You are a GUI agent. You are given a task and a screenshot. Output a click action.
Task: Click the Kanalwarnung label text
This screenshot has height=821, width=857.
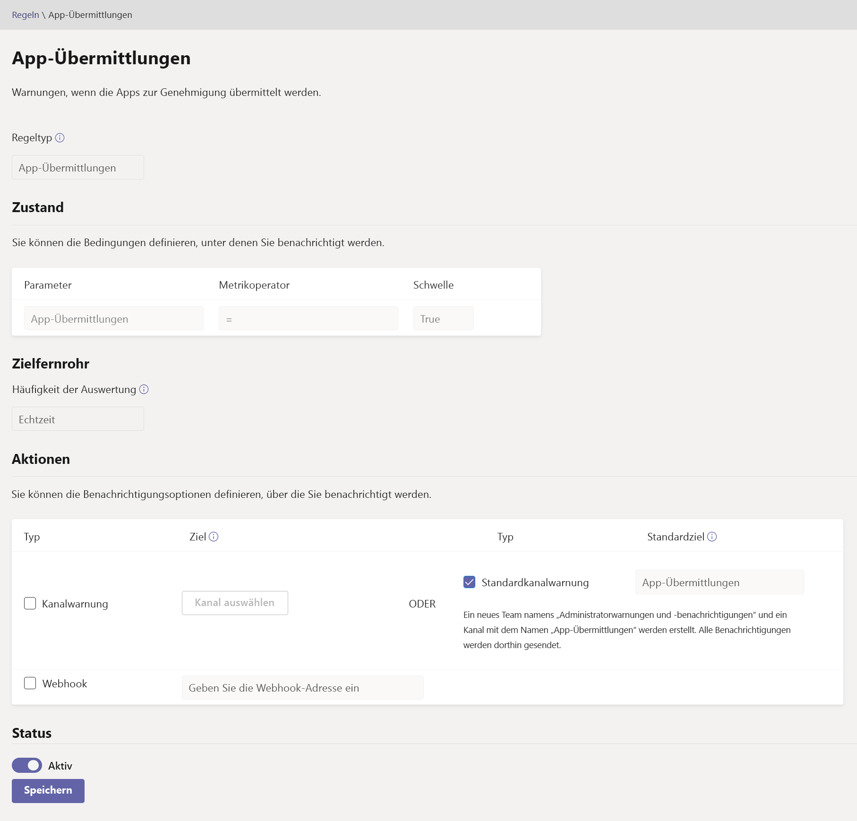point(75,604)
